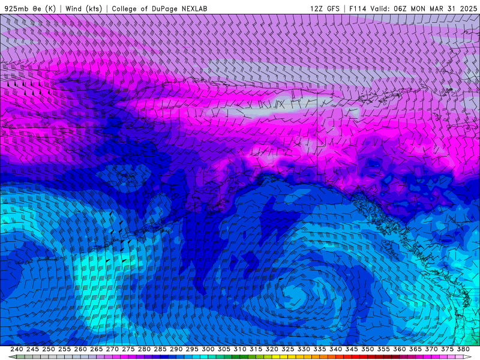Click the 380 value on the color scale
Screen dimensions: 480x360
tap(463, 349)
